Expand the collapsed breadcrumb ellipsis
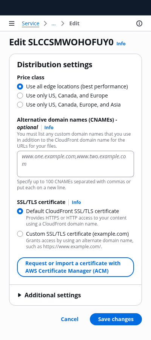The image size is (151, 340). point(54,23)
